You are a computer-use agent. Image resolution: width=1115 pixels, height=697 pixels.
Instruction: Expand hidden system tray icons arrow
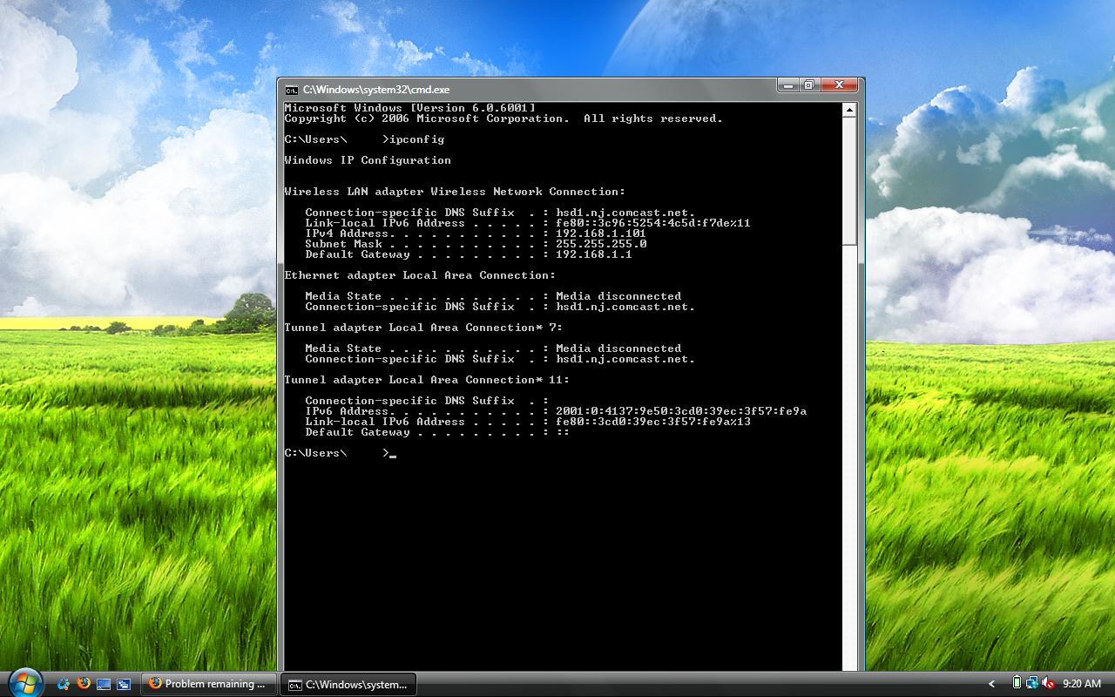(x=991, y=684)
